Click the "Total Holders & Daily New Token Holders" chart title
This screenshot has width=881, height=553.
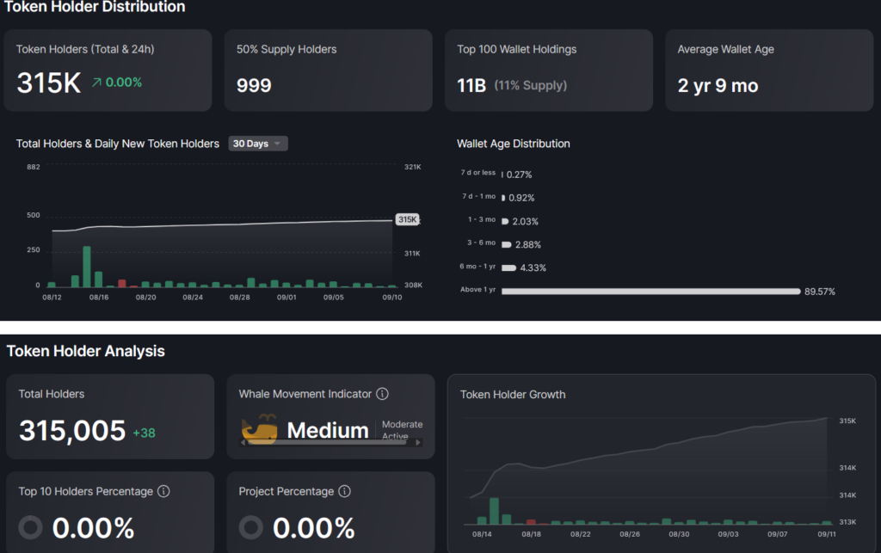tap(117, 144)
